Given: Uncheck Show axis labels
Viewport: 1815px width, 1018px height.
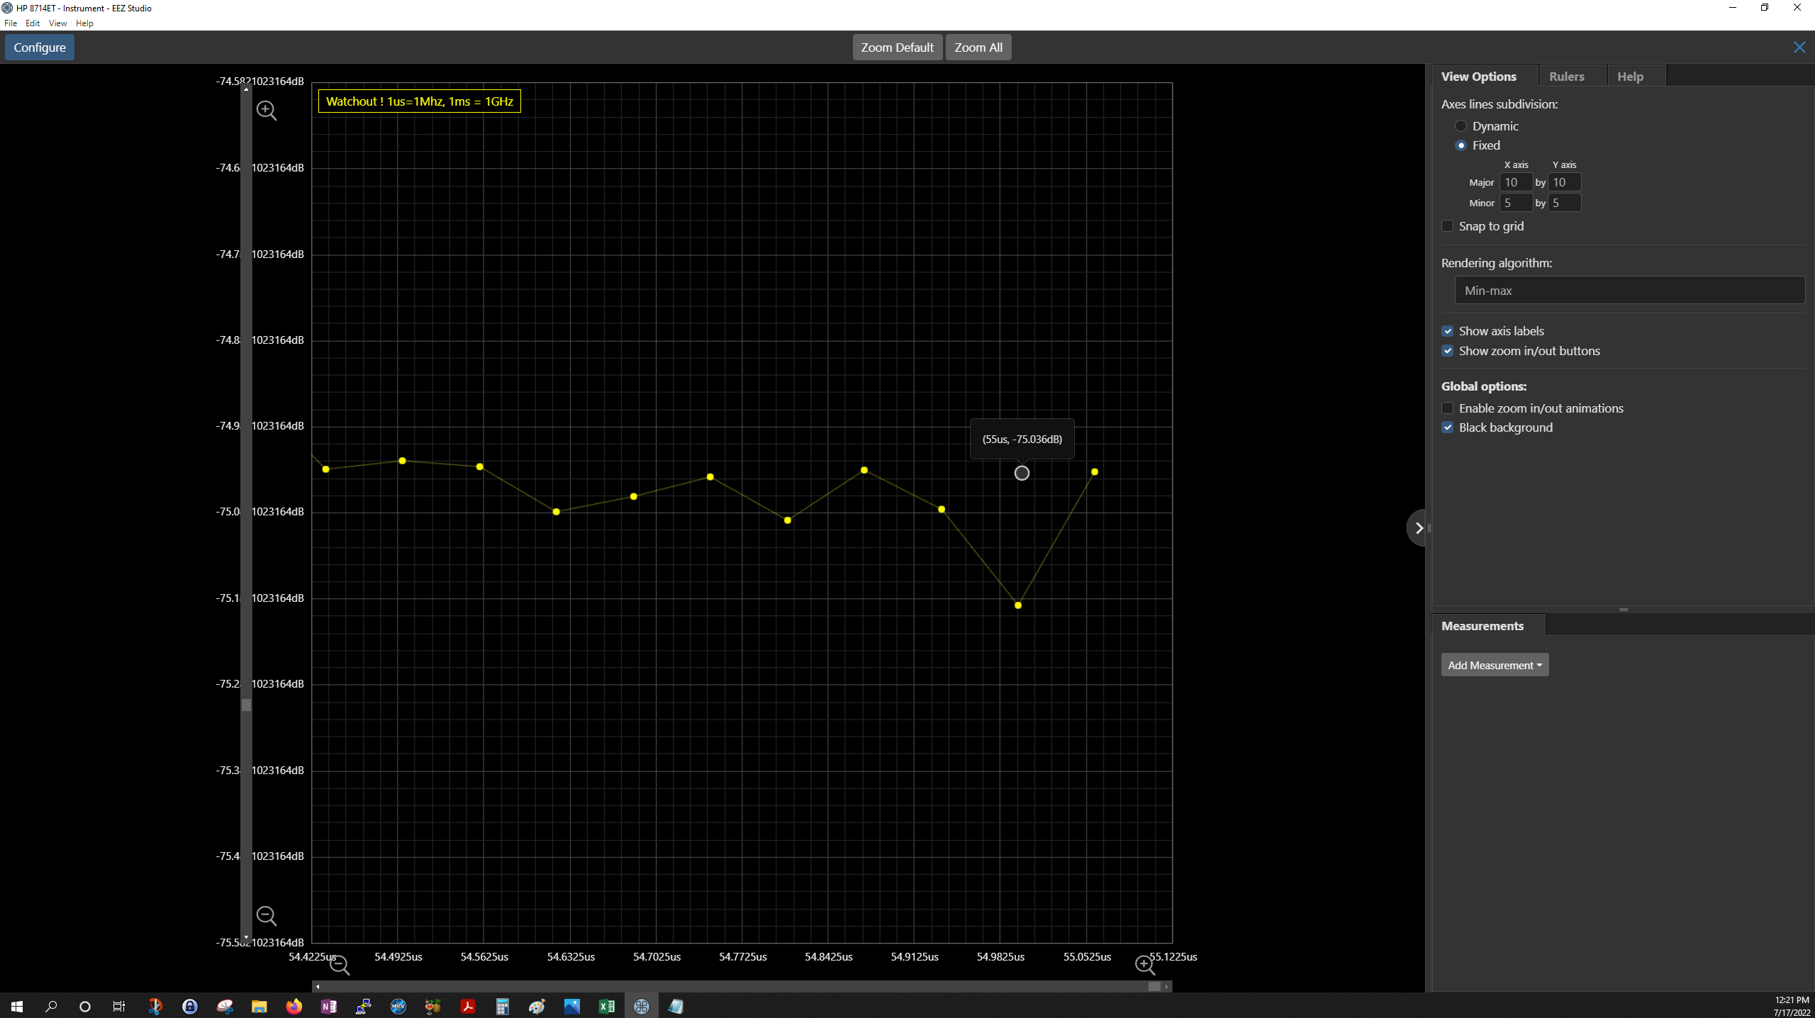Looking at the screenshot, I should 1448,331.
